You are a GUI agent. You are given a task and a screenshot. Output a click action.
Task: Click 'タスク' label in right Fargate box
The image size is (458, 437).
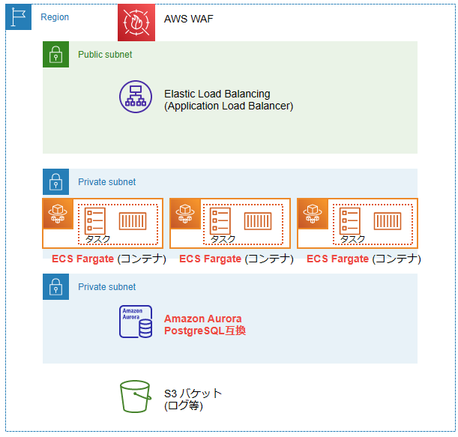pos(352,239)
